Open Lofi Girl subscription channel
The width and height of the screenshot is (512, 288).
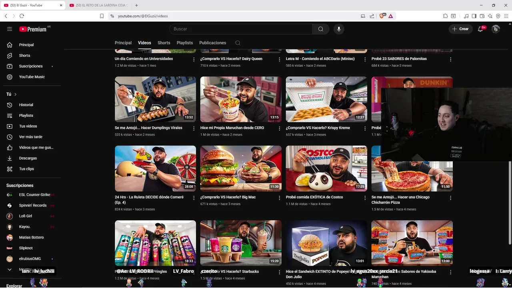point(32,216)
